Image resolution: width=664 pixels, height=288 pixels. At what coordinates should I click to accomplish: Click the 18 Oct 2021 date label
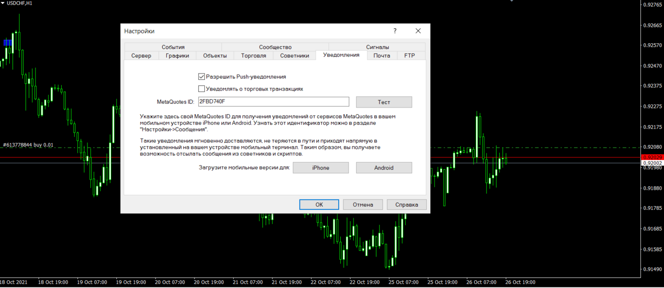click(x=14, y=282)
